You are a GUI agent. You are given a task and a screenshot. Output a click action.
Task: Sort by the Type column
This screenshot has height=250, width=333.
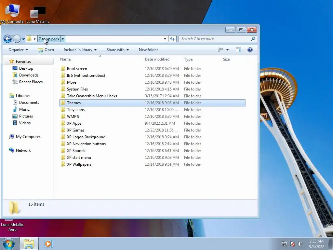pos(201,59)
